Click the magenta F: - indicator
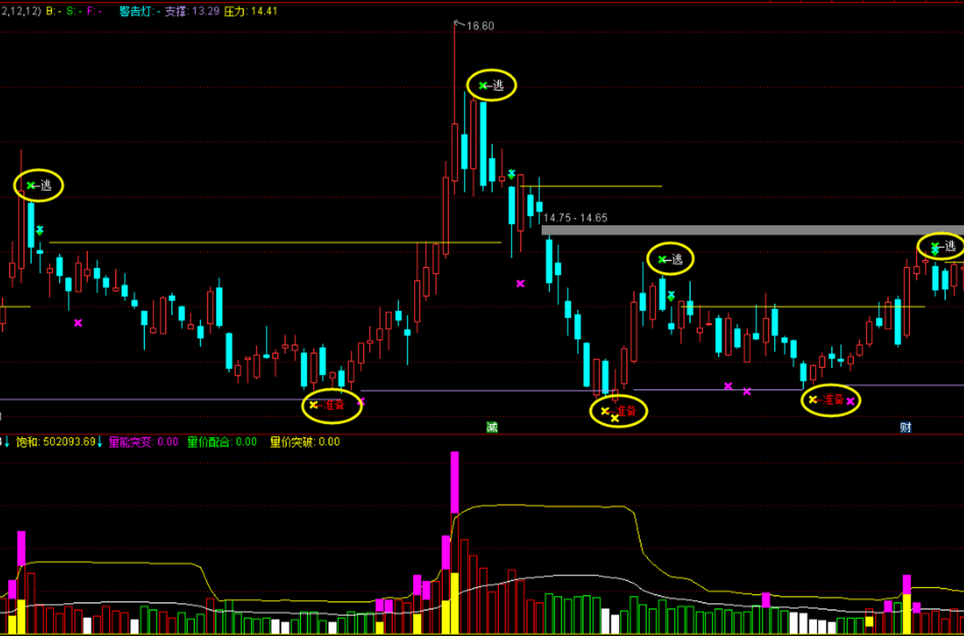The image size is (964, 636). (x=94, y=11)
